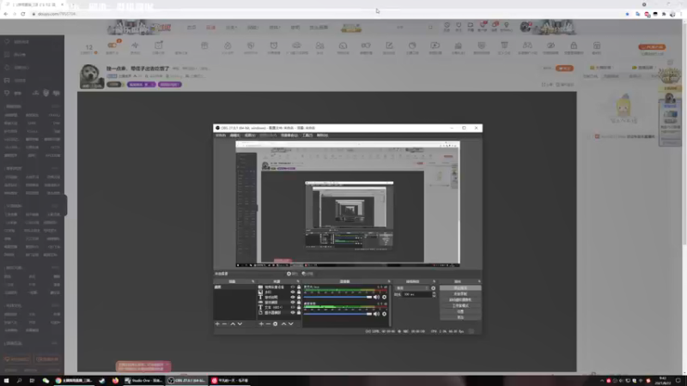The height and width of the screenshot is (386, 687).
Task: Pop out the Sources dock panel
Action: click(x=297, y=281)
